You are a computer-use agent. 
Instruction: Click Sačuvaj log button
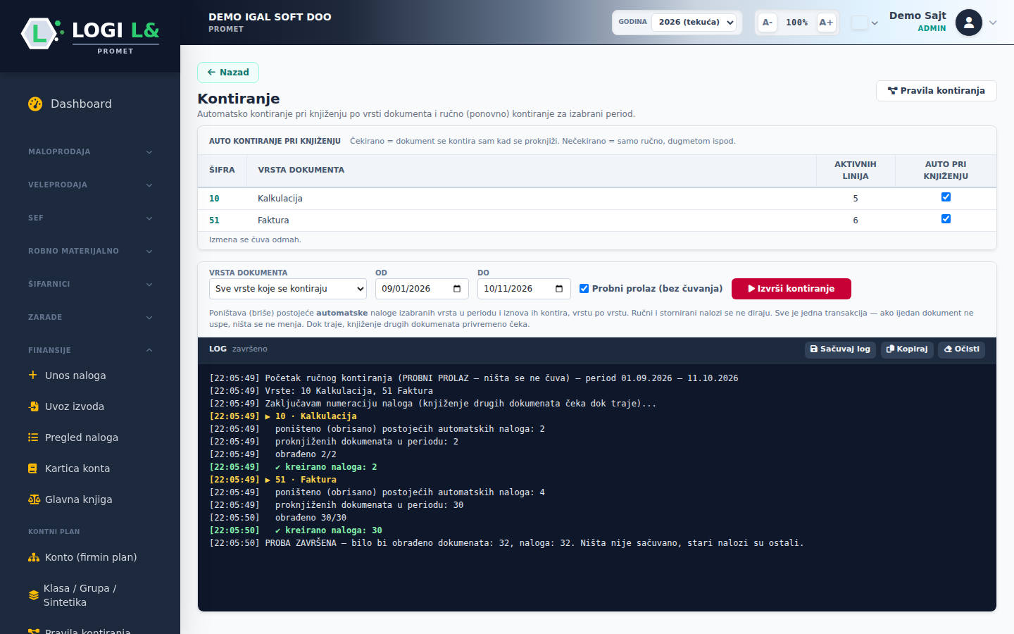click(x=840, y=349)
